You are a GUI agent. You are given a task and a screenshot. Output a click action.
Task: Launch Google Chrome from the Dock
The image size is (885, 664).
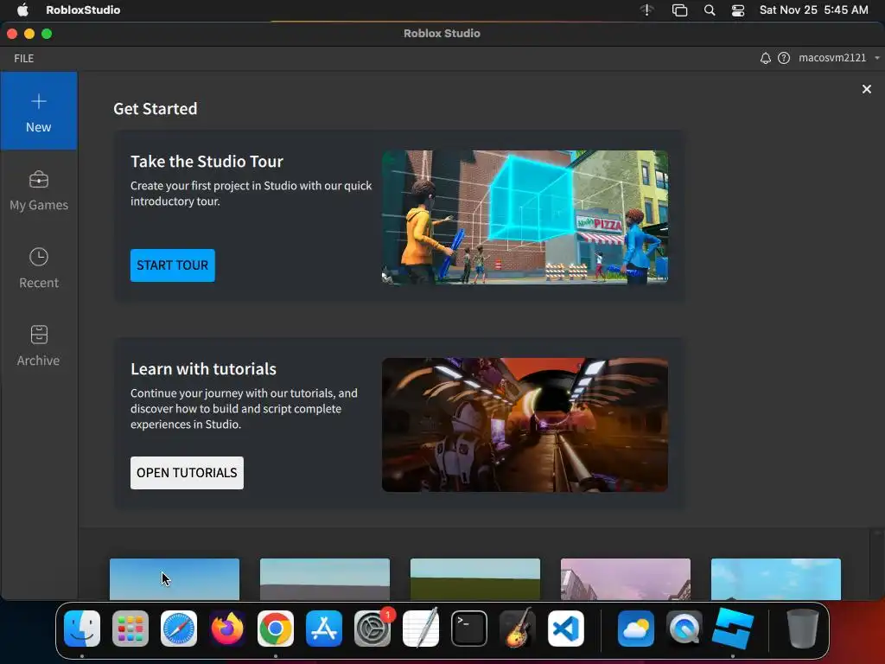[276, 629]
